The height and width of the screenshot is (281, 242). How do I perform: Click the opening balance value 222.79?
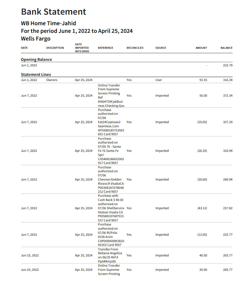click(x=228, y=65)
